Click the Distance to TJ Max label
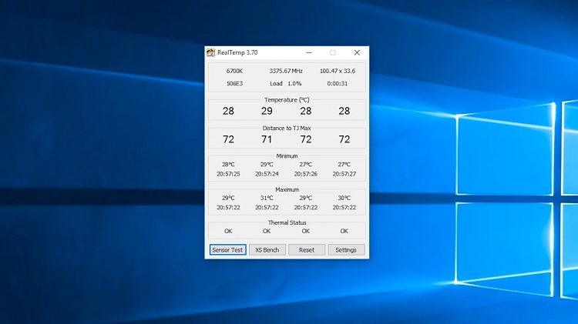This screenshot has height=324, width=578. pos(287,128)
